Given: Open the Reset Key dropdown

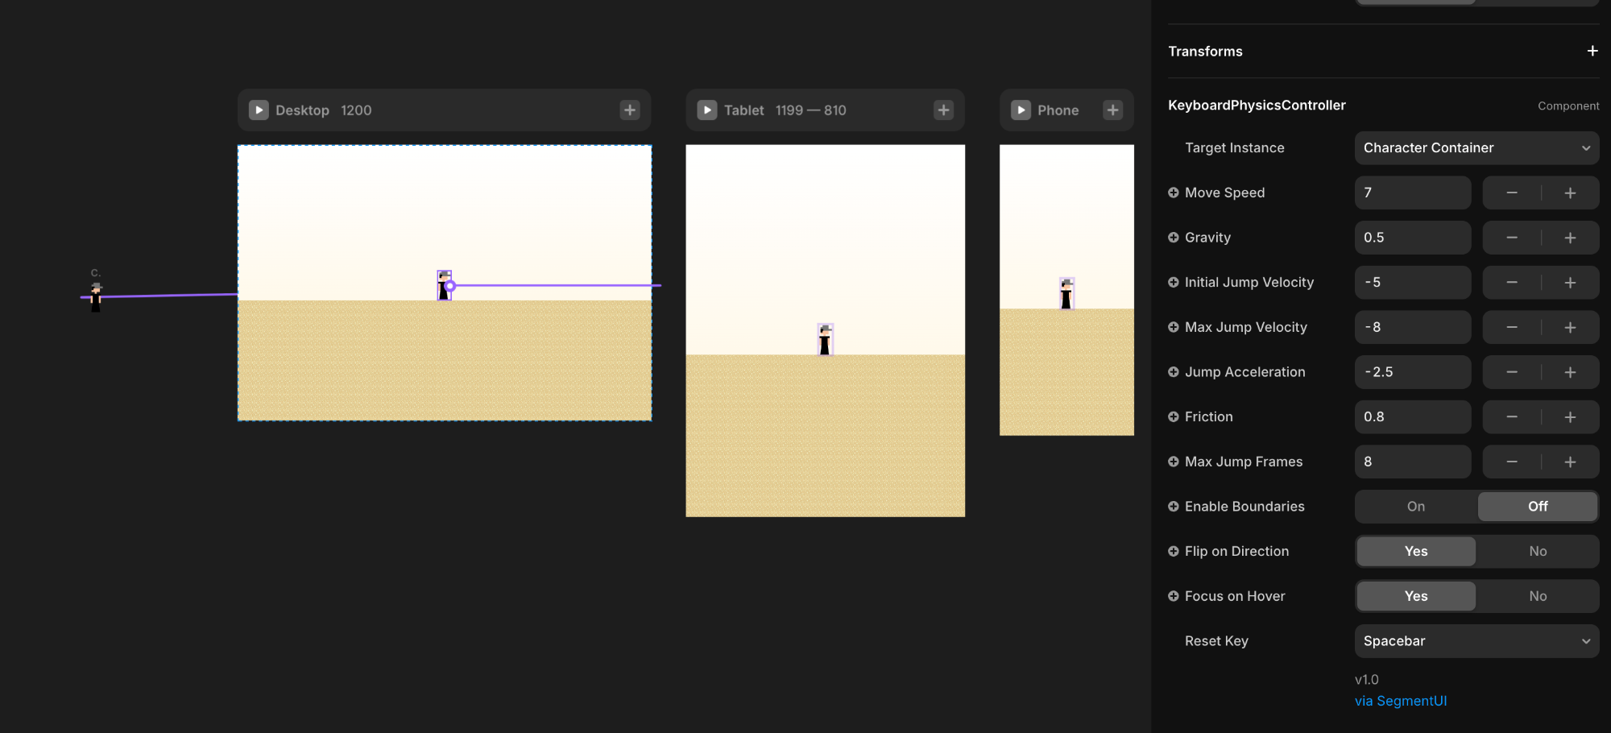Looking at the screenshot, I should 1476,641.
